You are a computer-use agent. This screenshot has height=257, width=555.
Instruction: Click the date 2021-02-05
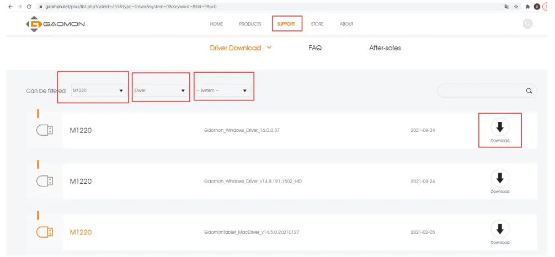point(423,233)
